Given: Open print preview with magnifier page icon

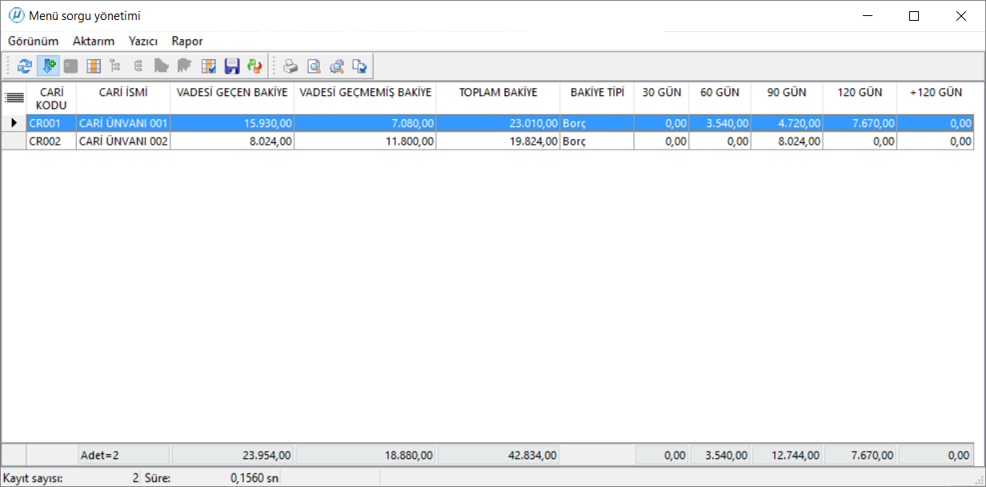Looking at the screenshot, I should pyautogui.click(x=314, y=66).
